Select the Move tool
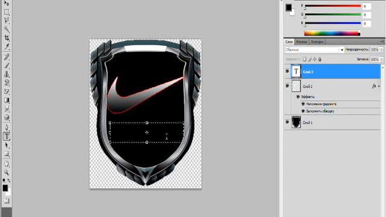This screenshot has width=386, height=217. click(x=7, y=3)
